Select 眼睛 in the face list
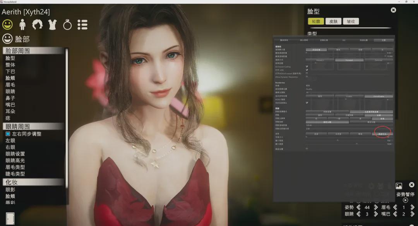 tap(10, 91)
